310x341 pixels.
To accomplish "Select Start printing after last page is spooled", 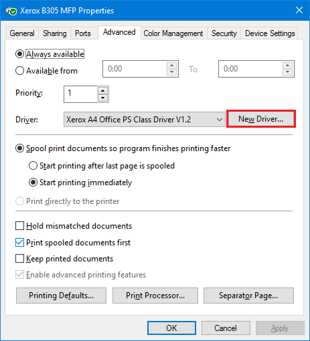I will click(33, 166).
